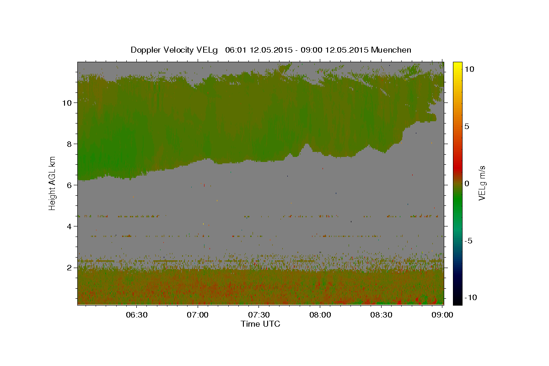
Task: Click the '07:30' time tick label
Action: pyautogui.click(x=259, y=315)
